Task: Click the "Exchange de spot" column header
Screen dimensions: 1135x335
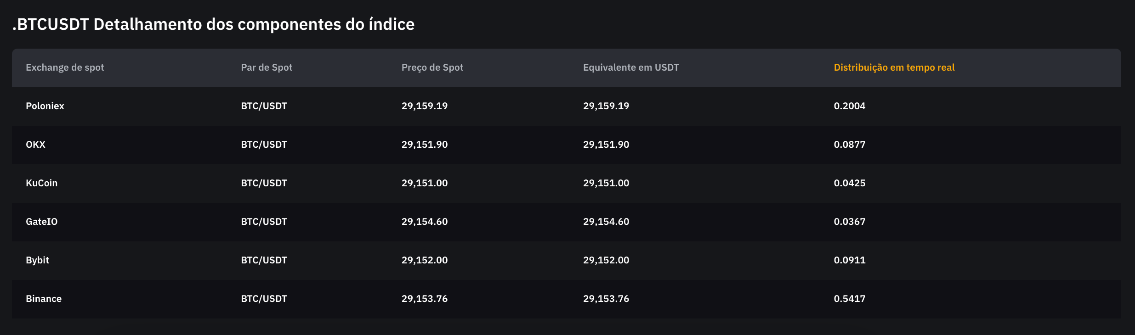Action: [65, 67]
